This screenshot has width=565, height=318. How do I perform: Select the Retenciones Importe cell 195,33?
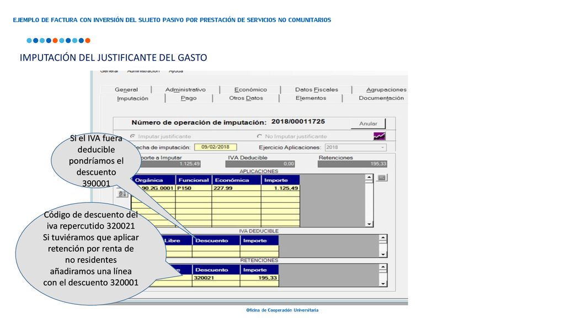coord(259,278)
